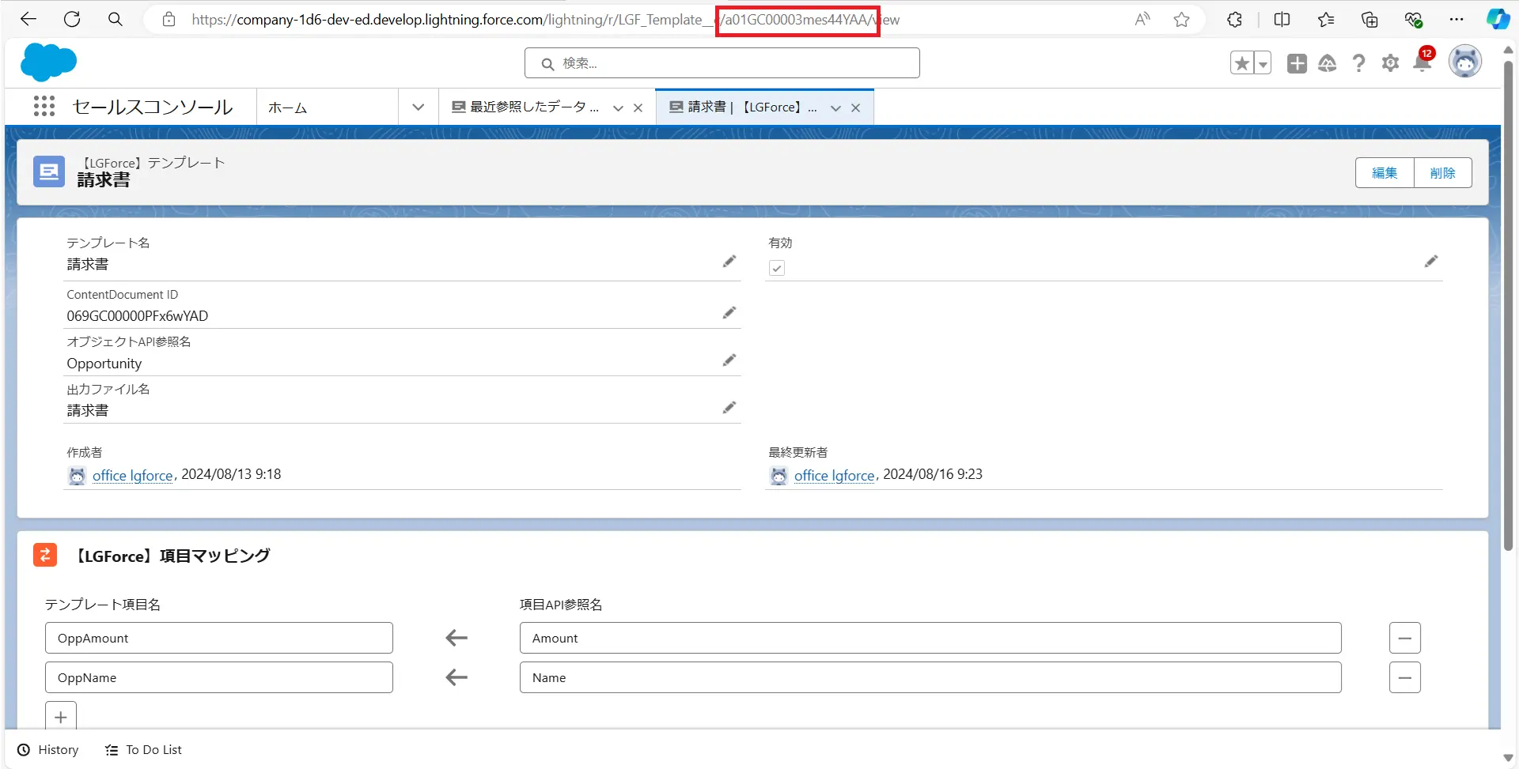This screenshot has height=769, width=1519.
Task: Add a new mapping row with plus button
Action: [61, 717]
